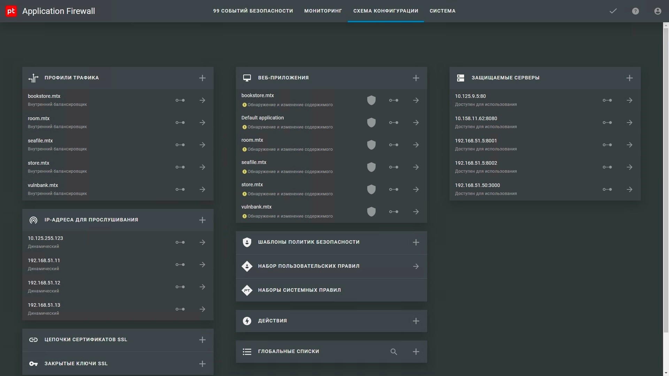Screen dimensions: 669x376
Task: Add a listening IP address with plus
Action: point(202,220)
